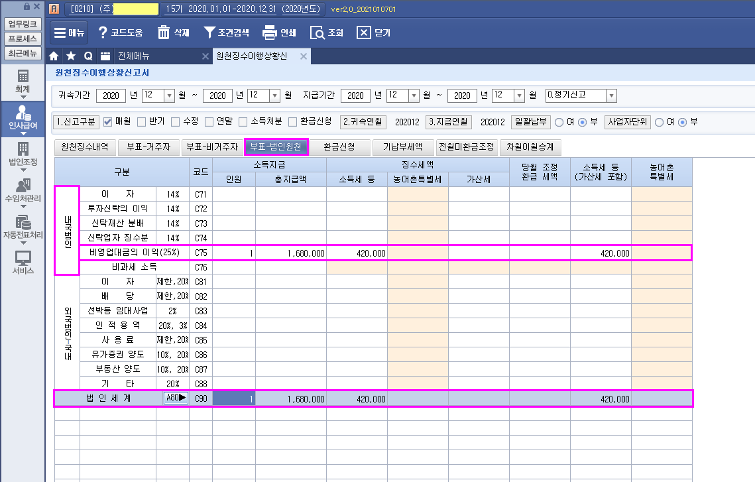Click the trash icon for 삭제
The width and height of the screenshot is (755, 482).
point(164,32)
